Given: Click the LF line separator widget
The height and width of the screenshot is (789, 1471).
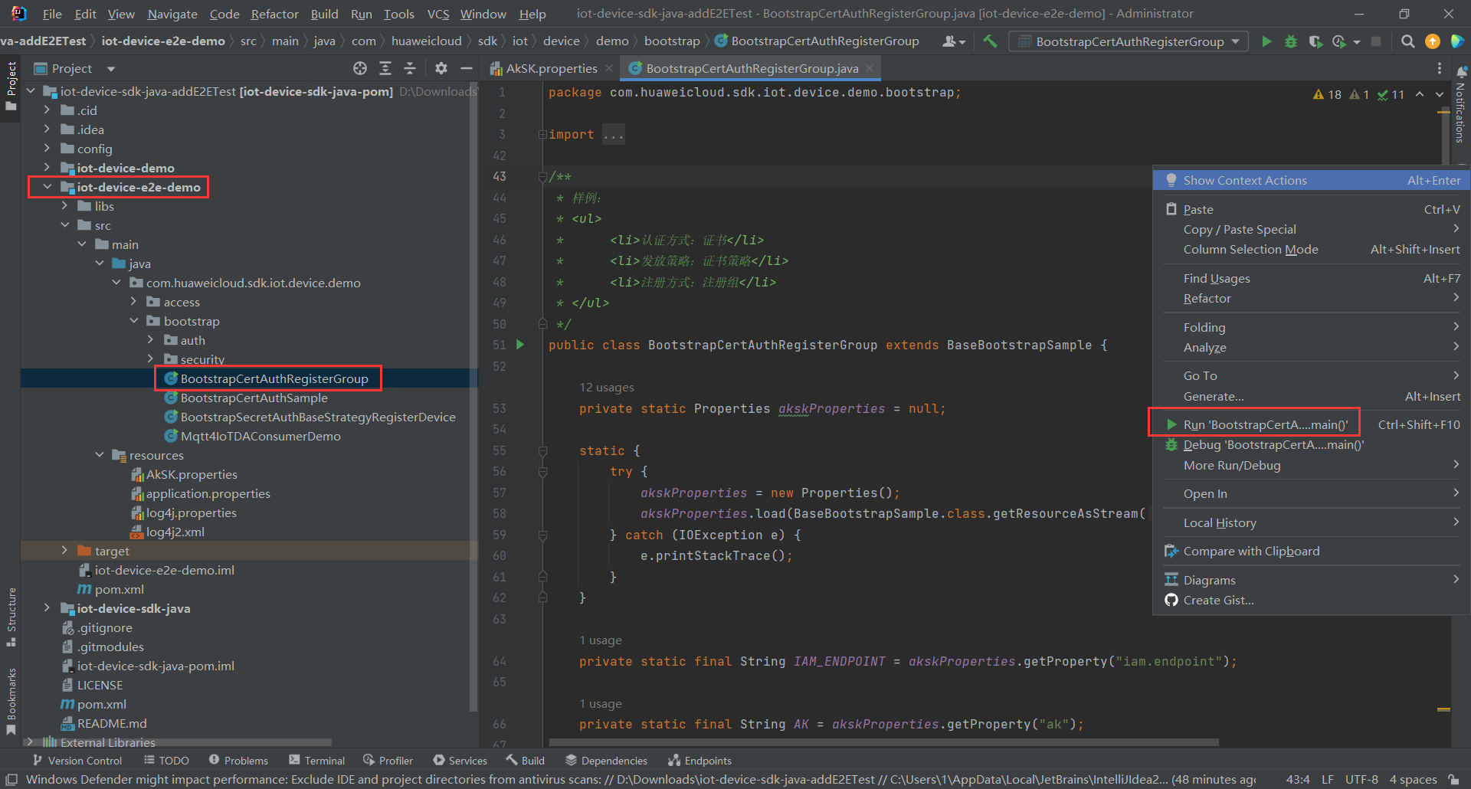Looking at the screenshot, I should click(1328, 779).
